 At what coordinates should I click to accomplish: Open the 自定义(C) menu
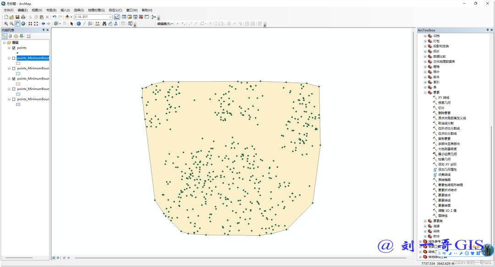click(115, 10)
